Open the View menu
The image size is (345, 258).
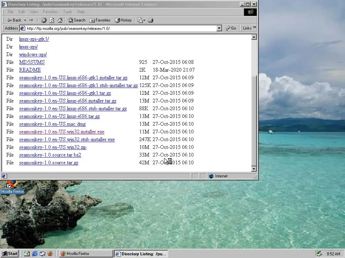click(x=34, y=12)
